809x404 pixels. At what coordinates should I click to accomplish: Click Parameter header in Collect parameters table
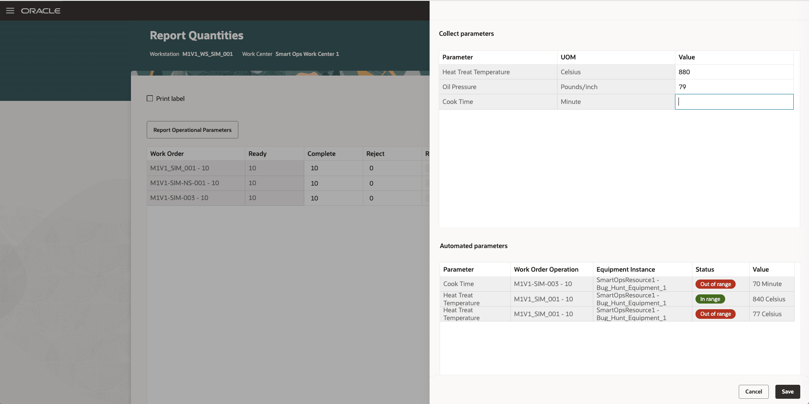coord(498,57)
